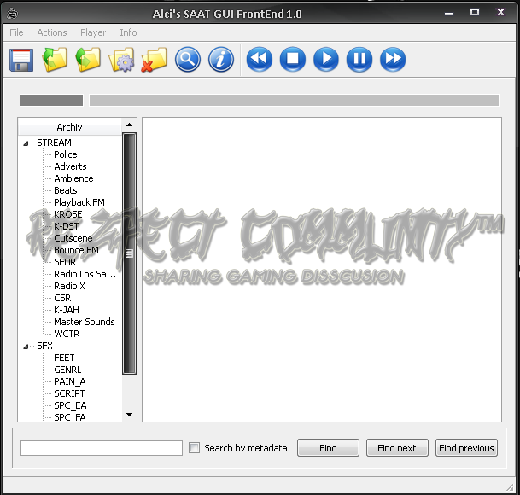This screenshot has height=495, width=520.
Task: Select SPC_EA under SFX
Action: (70, 405)
